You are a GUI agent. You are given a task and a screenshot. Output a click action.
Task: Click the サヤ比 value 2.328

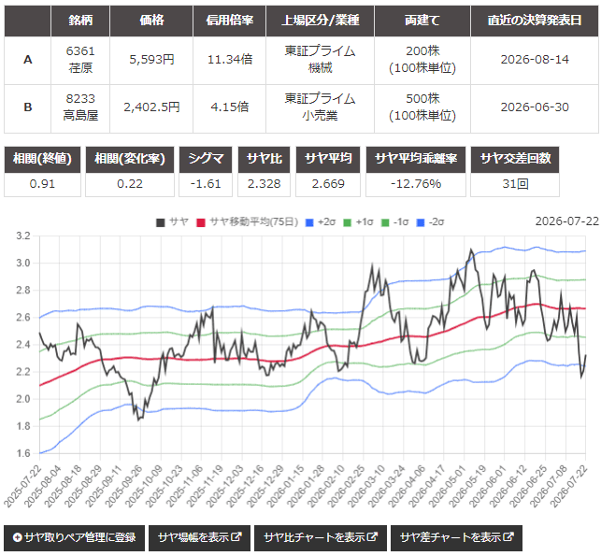coord(265,184)
